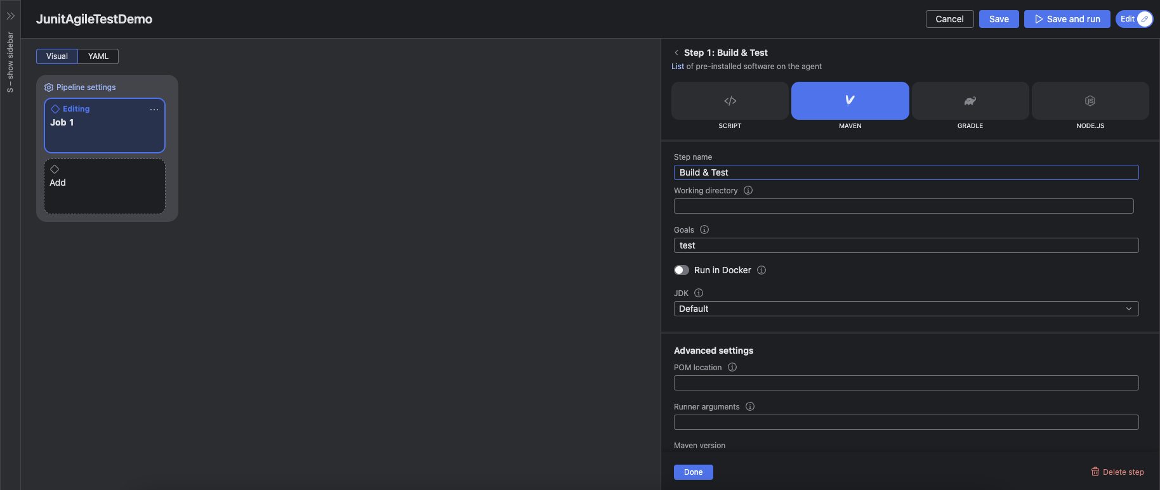Click the Delete step button
The width and height of the screenshot is (1160, 490).
click(1117, 472)
